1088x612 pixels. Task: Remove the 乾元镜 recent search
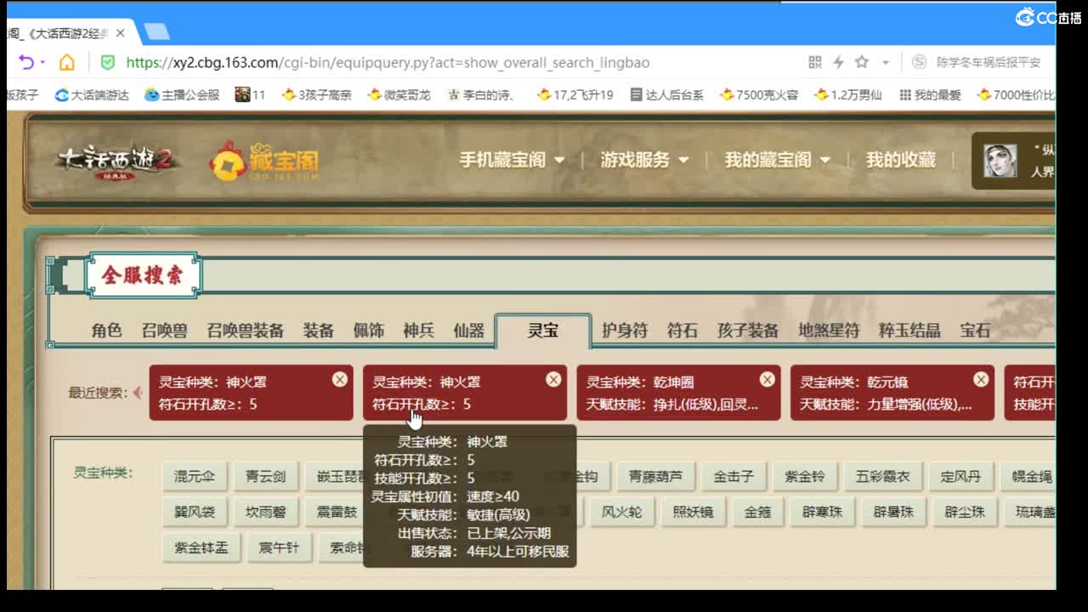pyautogui.click(x=981, y=379)
